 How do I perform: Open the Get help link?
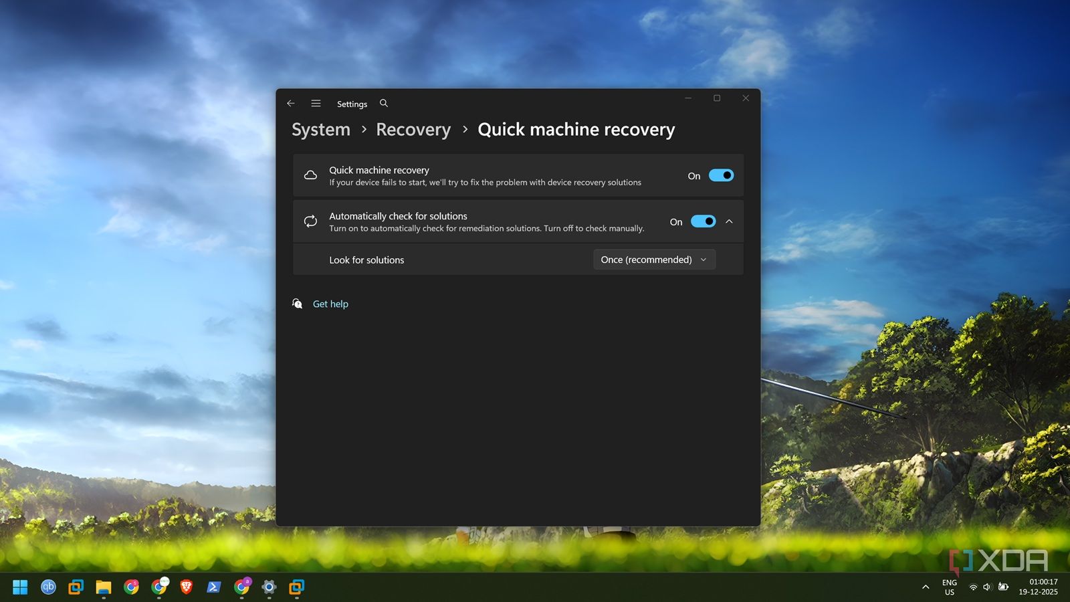330,304
